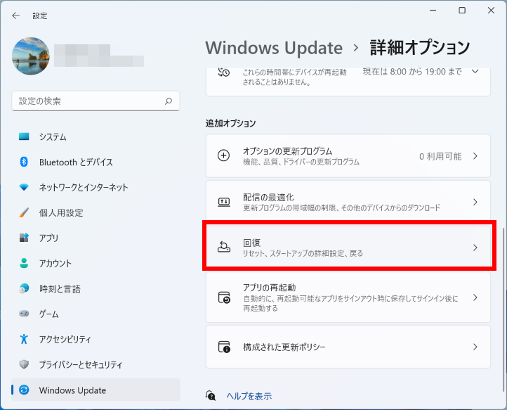
Task: Open アプリ settings category
Action: 96,238
